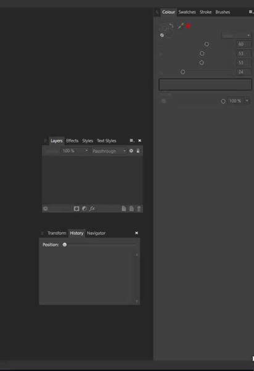This screenshot has height=371, width=254.
Task: Click the colour value field showing 24
Action: (x=244, y=72)
